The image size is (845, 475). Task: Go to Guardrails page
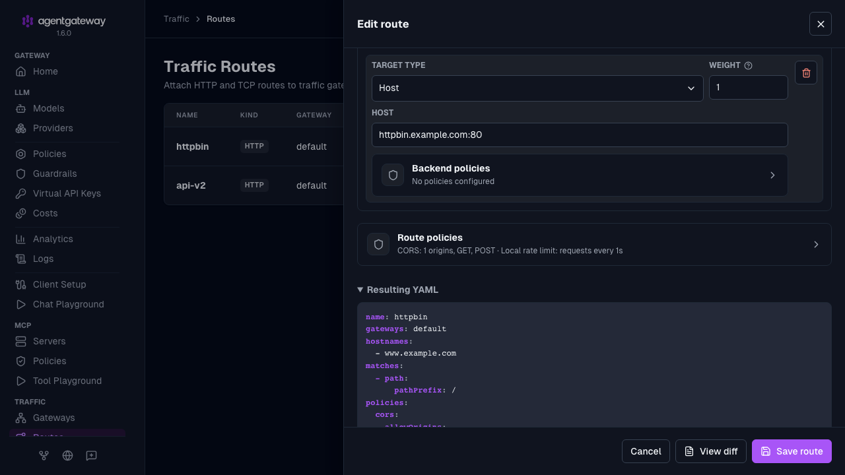(x=67, y=174)
